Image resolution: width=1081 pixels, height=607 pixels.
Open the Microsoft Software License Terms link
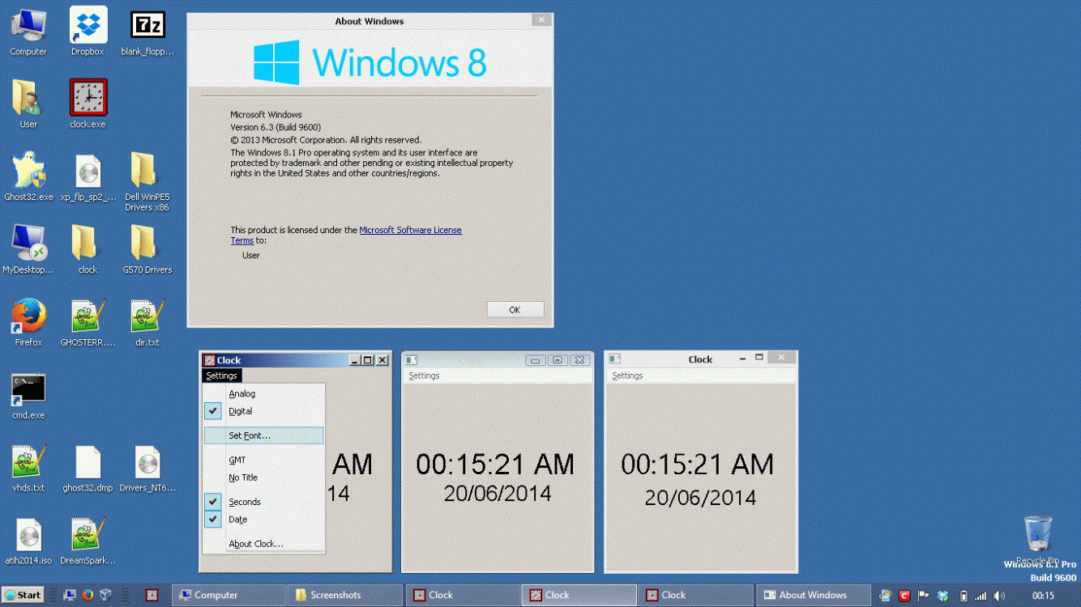coord(410,230)
